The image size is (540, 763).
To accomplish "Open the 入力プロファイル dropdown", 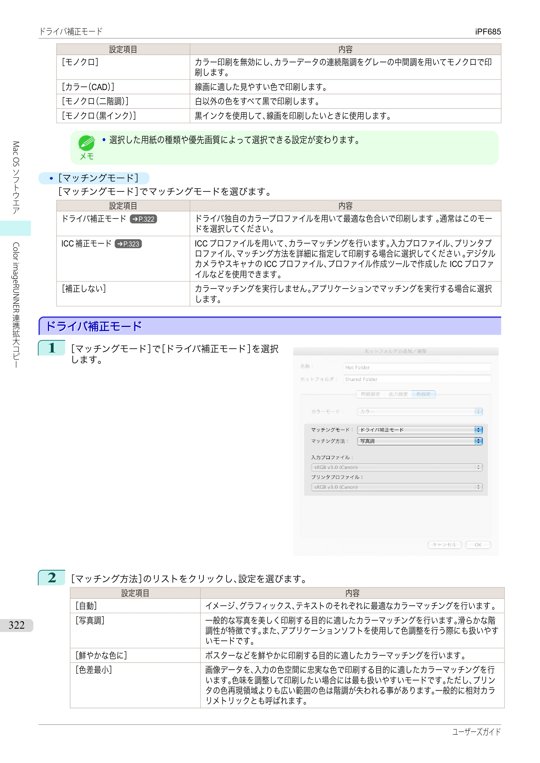I will [397, 467].
